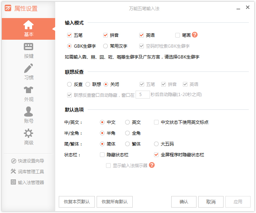Click the 恢复所有默认 button
This screenshot has height=213, width=256.
pyautogui.click(x=115, y=202)
